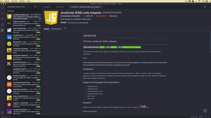Select the TS icon of JavaScript and TypeScript Nightly
This screenshot has height=118, width=211.
point(9,37)
